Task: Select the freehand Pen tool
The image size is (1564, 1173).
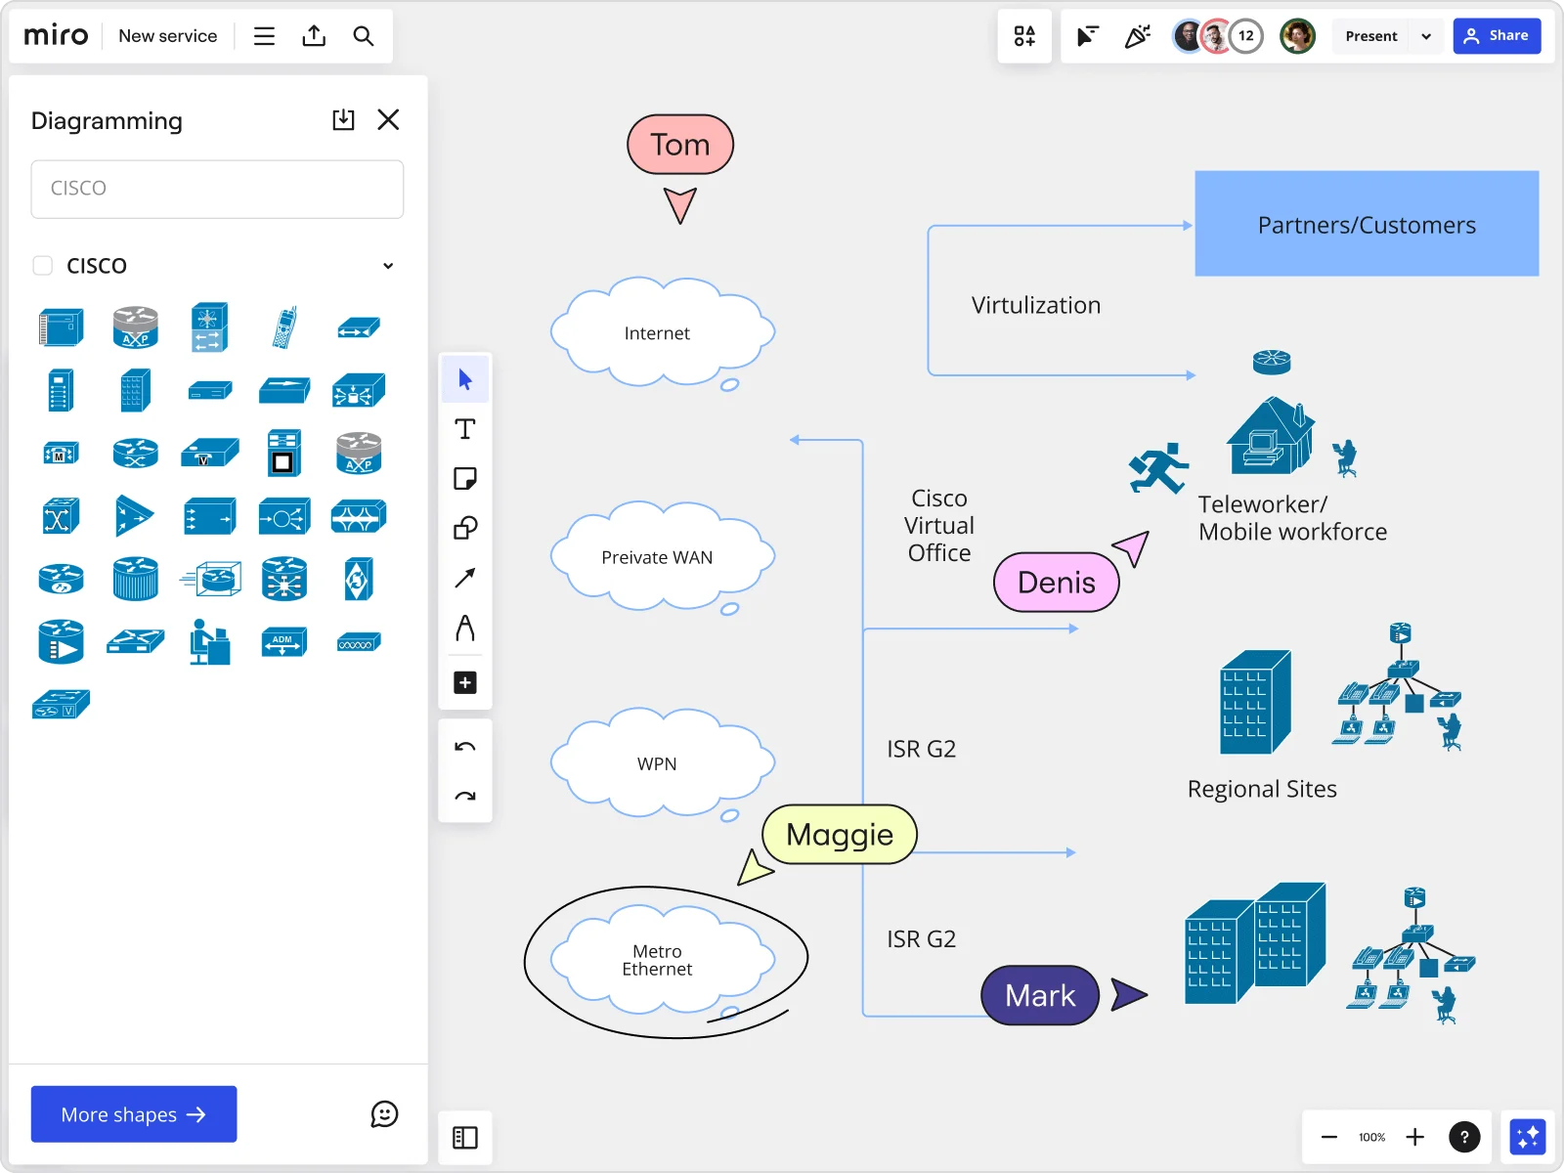Action: pyautogui.click(x=464, y=629)
